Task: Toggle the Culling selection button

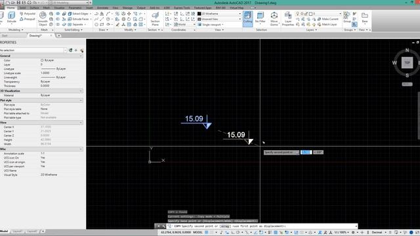Action: click(x=248, y=19)
